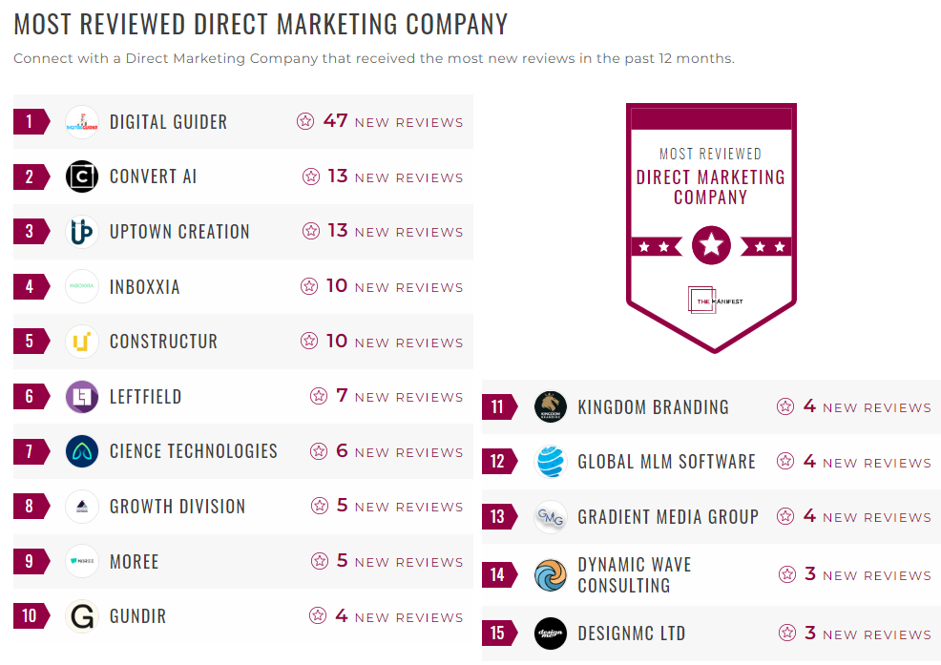
Task: Click the Dynamic Wave Consulting wave logo
Action: click(551, 575)
